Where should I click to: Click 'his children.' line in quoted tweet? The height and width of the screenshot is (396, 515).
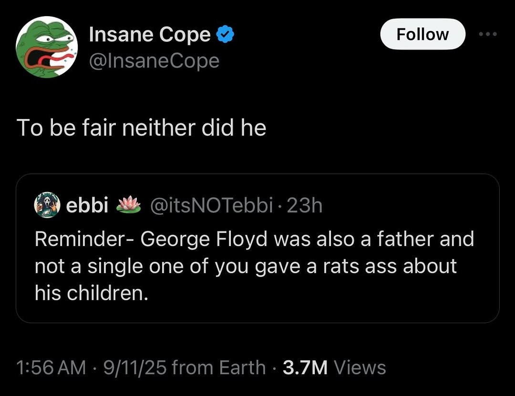(x=91, y=293)
